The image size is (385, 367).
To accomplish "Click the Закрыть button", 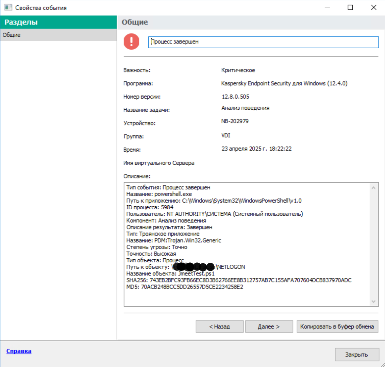I will pos(357,354).
